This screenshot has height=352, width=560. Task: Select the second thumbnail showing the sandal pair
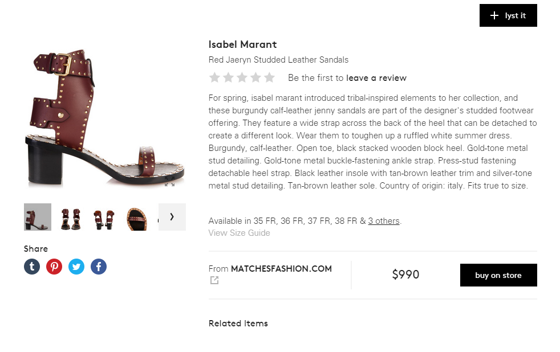point(70,217)
